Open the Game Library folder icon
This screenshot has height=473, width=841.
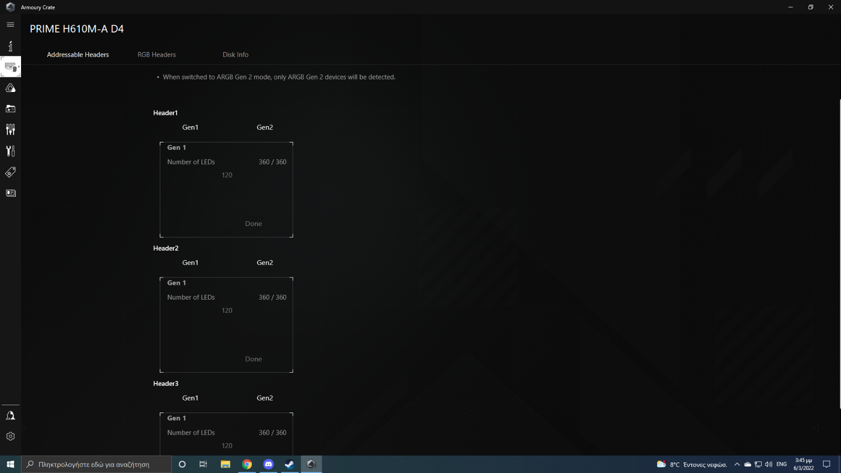click(x=10, y=109)
